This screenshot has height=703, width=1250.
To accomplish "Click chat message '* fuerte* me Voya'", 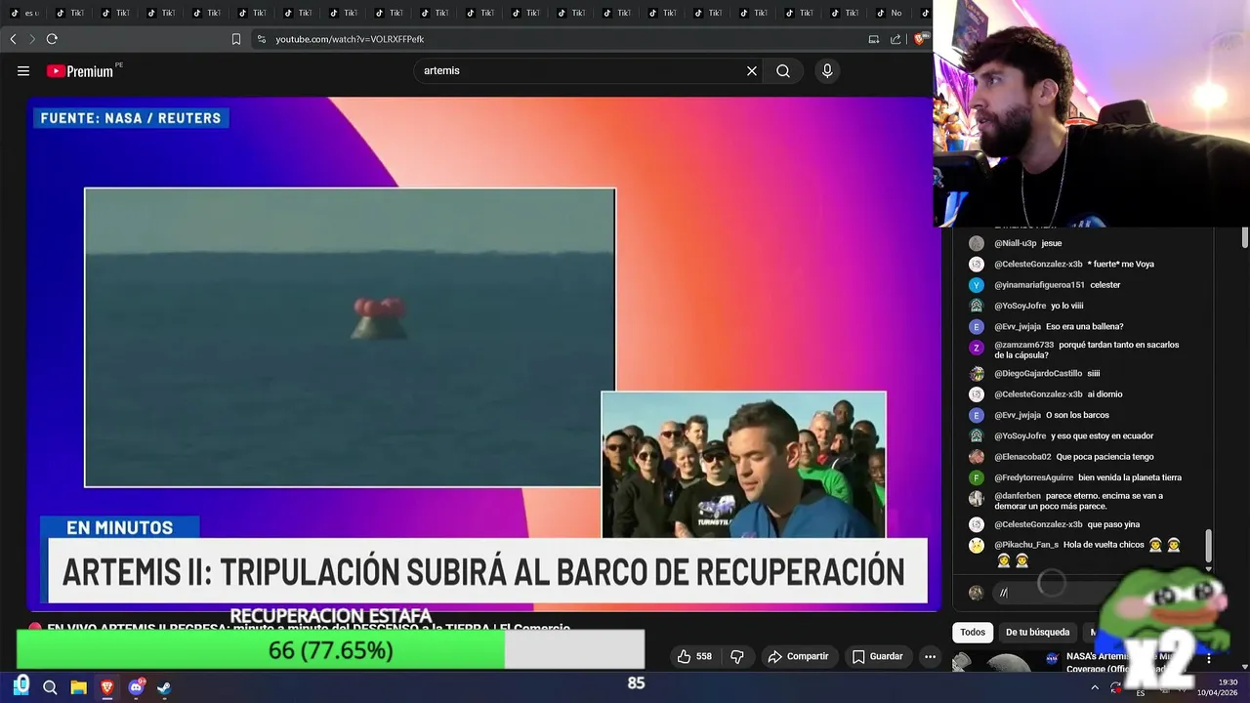I will [1120, 265].
